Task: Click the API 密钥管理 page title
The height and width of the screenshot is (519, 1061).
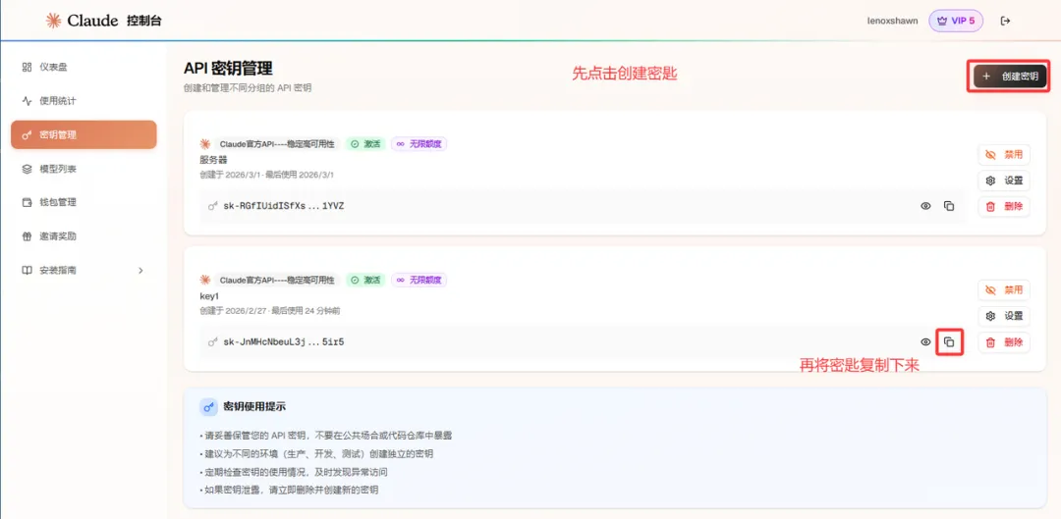Action: (x=228, y=69)
